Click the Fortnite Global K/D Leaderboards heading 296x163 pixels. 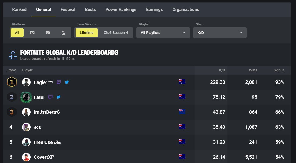(x=69, y=52)
